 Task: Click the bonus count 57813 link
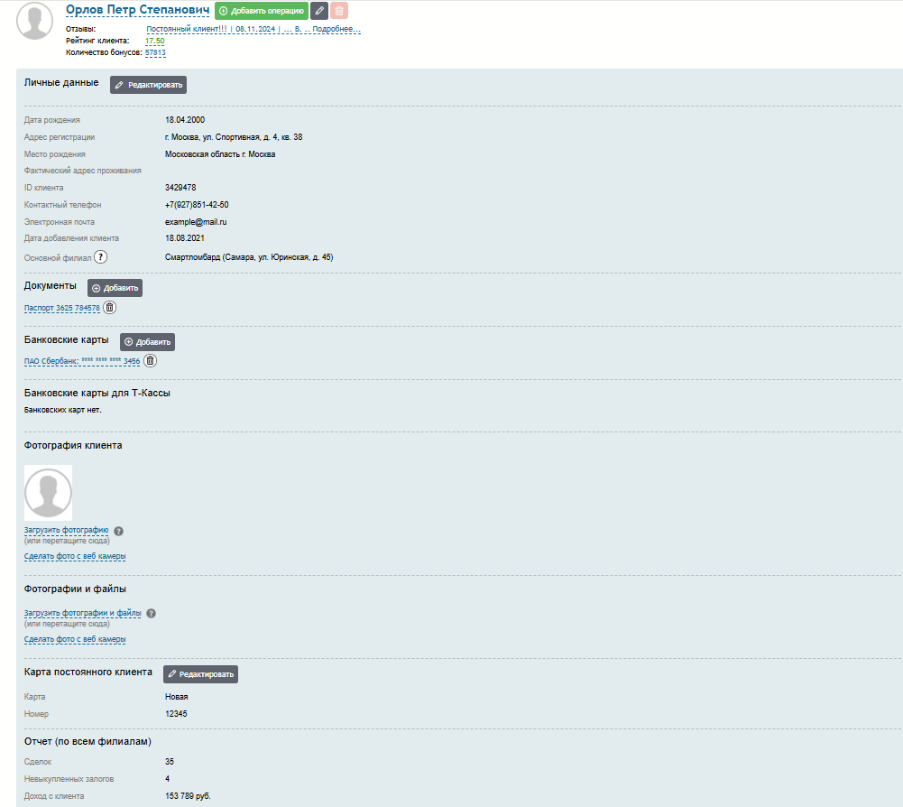coord(155,52)
